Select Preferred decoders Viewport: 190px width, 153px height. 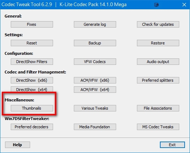[32, 127]
